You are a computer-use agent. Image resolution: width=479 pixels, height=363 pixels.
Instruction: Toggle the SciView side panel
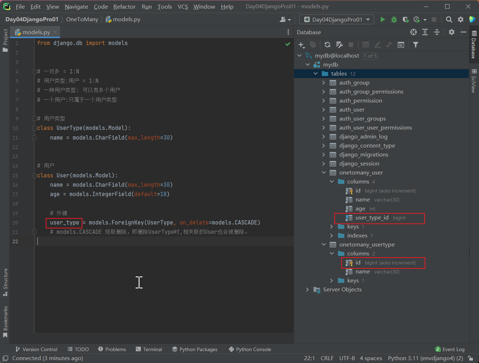[474, 81]
